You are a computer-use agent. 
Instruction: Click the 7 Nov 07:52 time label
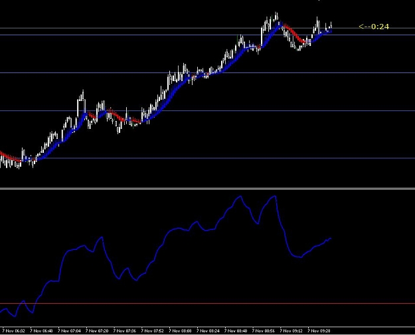152,331
